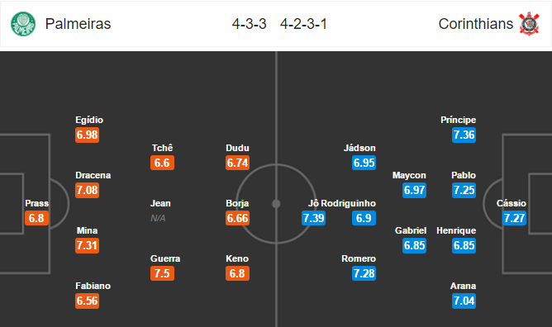The width and height of the screenshot is (552, 327).
Task: Open player Dudu's name
Action: (237, 148)
